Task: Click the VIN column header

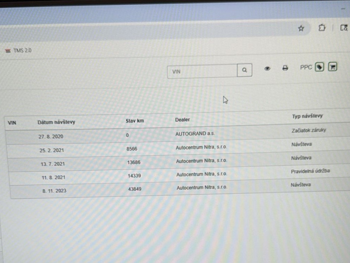Action: (x=12, y=123)
